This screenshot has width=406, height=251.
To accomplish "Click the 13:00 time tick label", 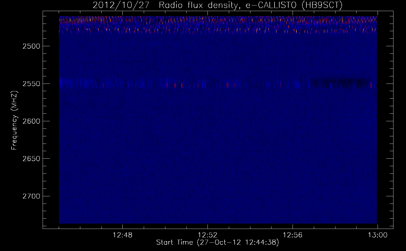I will [x=378, y=235].
